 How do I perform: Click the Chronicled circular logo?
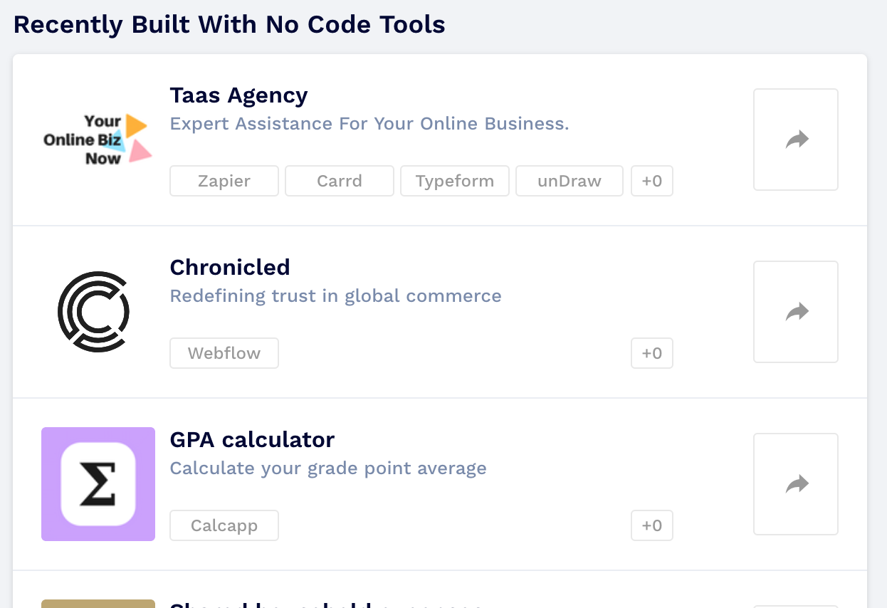94,312
